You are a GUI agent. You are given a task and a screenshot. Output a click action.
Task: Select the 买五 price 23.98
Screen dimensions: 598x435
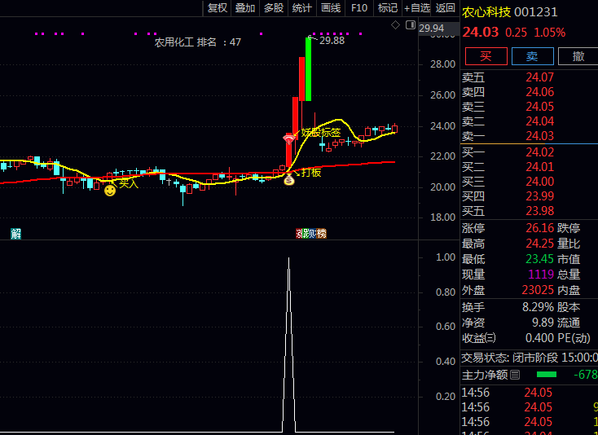coord(539,211)
